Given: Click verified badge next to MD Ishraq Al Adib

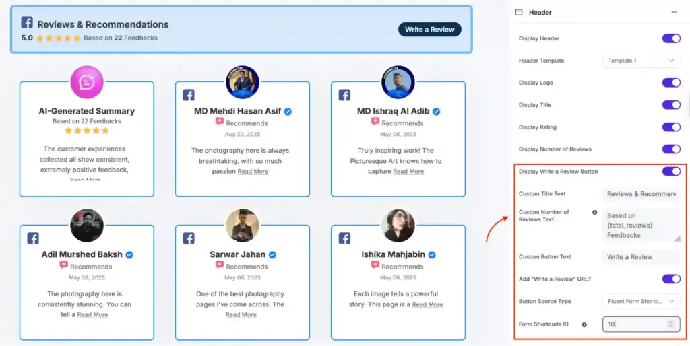Looking at the screenshot, I should point(436,112).
